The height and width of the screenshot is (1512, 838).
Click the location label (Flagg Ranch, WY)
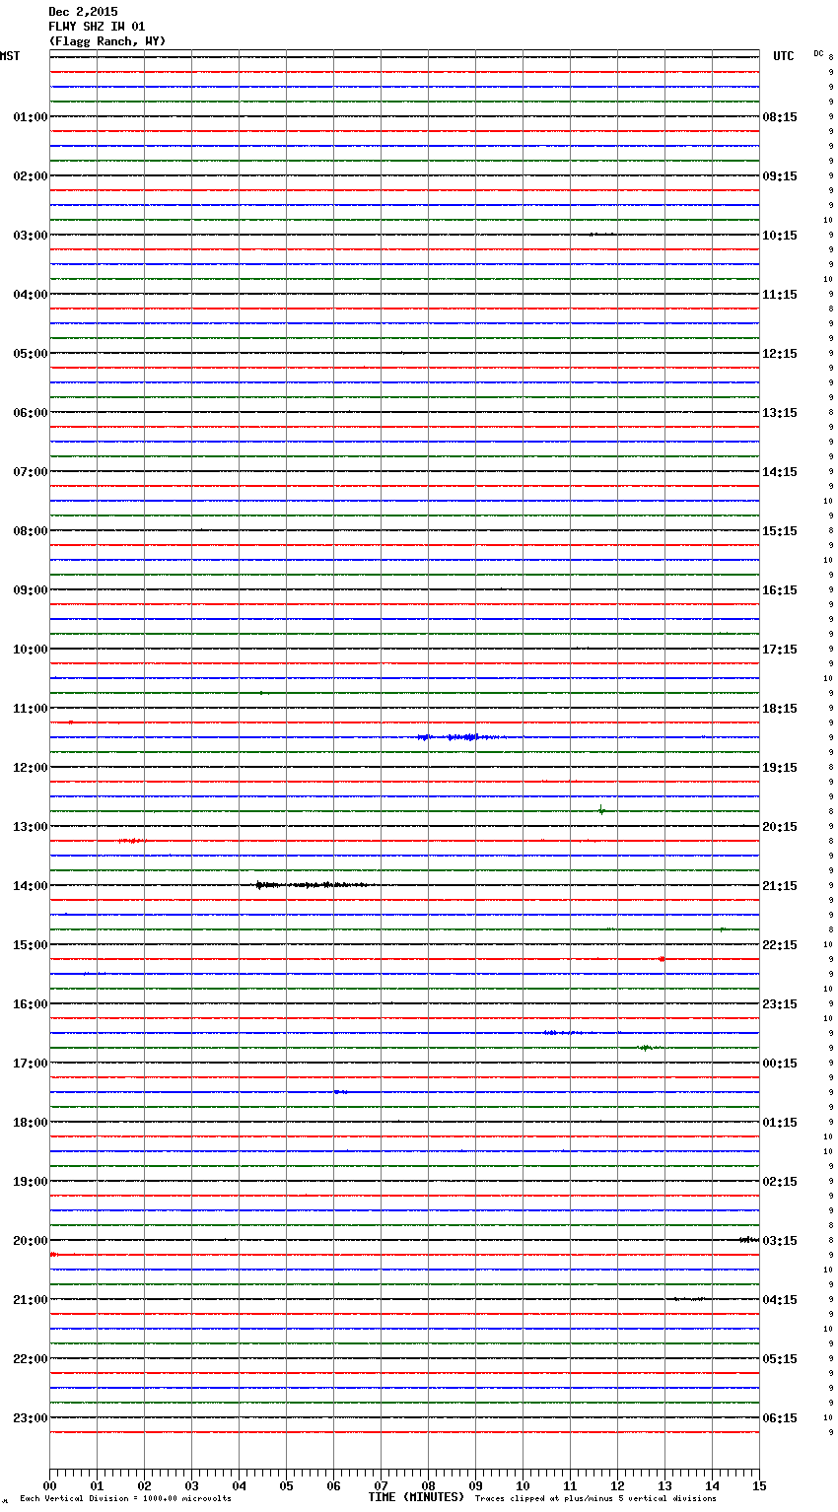[x=107, y=41]
